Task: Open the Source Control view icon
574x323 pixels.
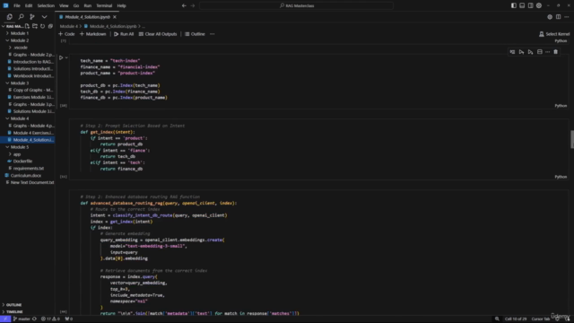Action: (x=32, y=17)
